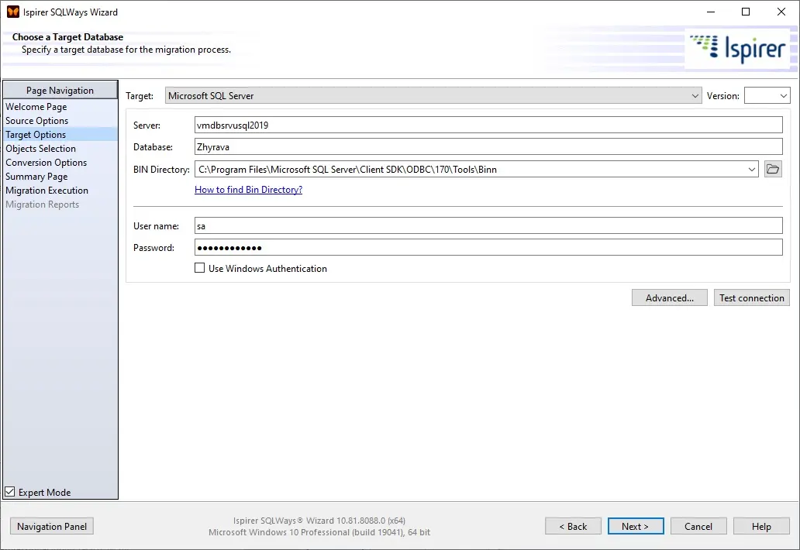Go back with the < Back button
This screenshot has width=800, height=550.
point(573,526)
